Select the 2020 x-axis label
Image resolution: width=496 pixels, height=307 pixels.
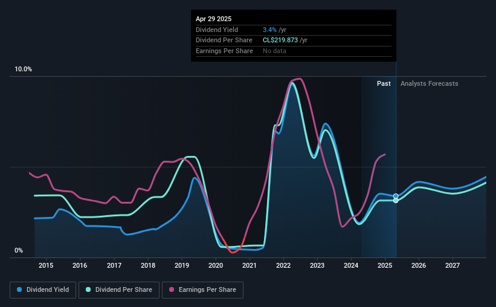[216, 265]
